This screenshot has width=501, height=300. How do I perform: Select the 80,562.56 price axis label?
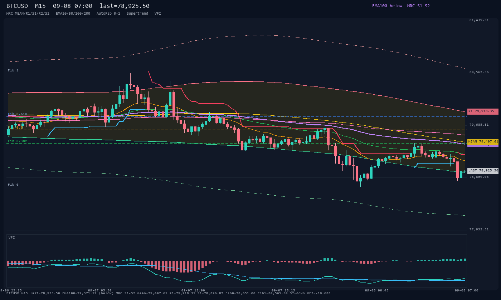click(479, 72)
